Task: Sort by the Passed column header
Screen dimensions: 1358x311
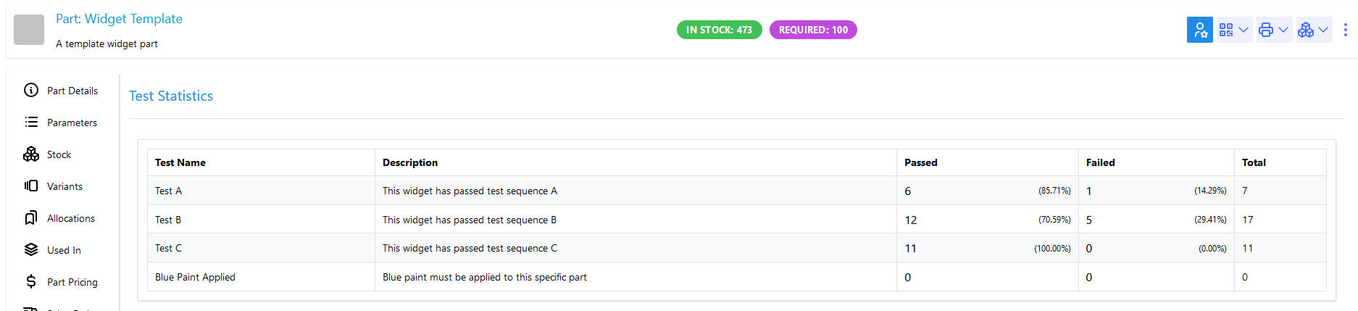Action: (x=921, y=162)
